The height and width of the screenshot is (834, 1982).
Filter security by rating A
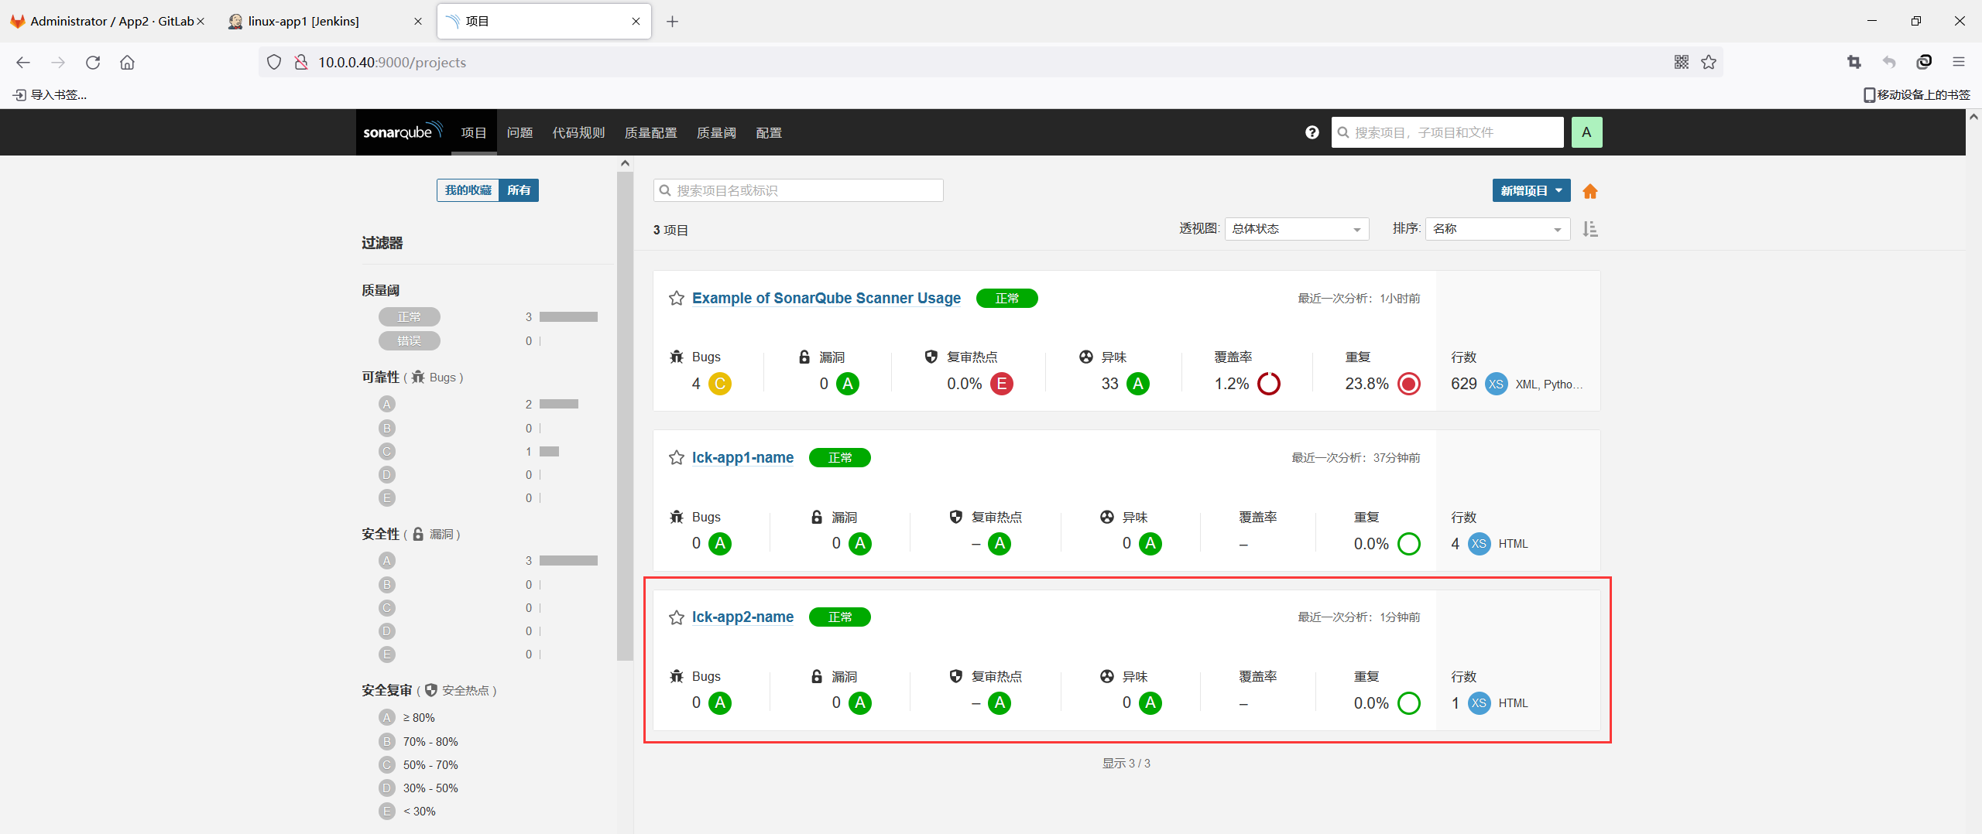click(387, 561)
